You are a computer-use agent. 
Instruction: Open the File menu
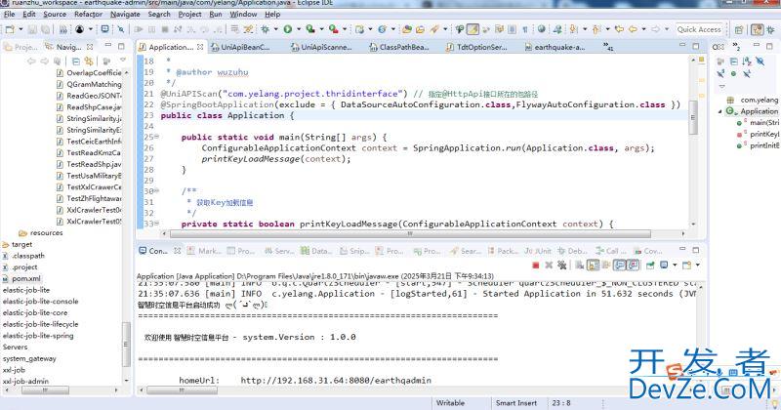[x=9, y=14]
